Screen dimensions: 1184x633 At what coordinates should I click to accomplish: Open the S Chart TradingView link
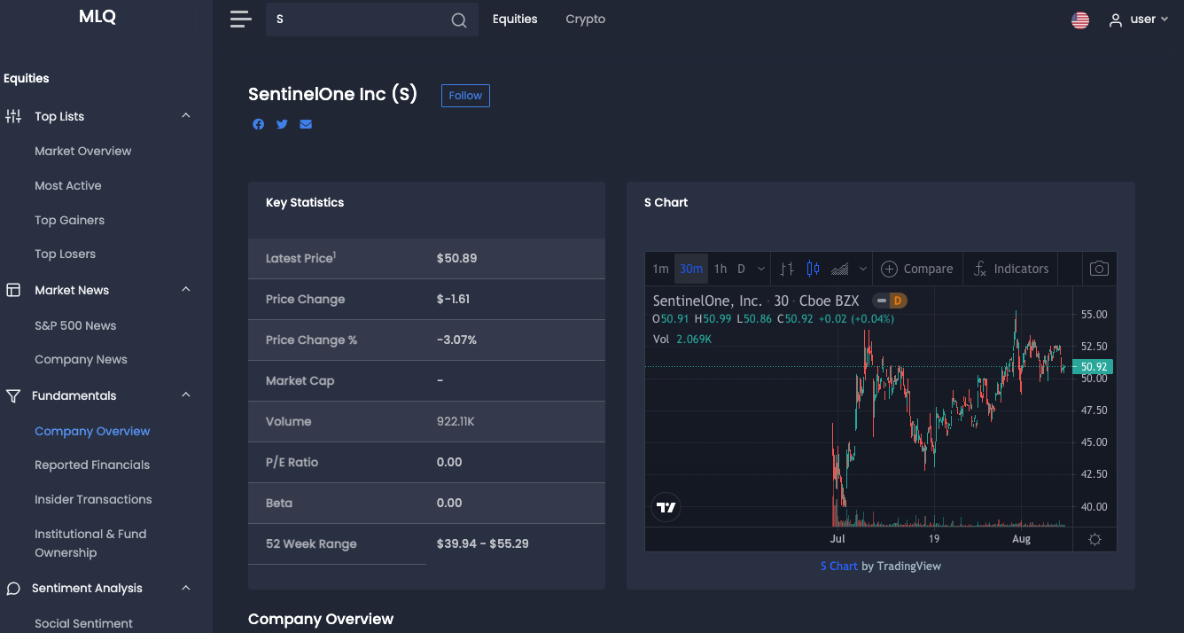click(839, 566)
